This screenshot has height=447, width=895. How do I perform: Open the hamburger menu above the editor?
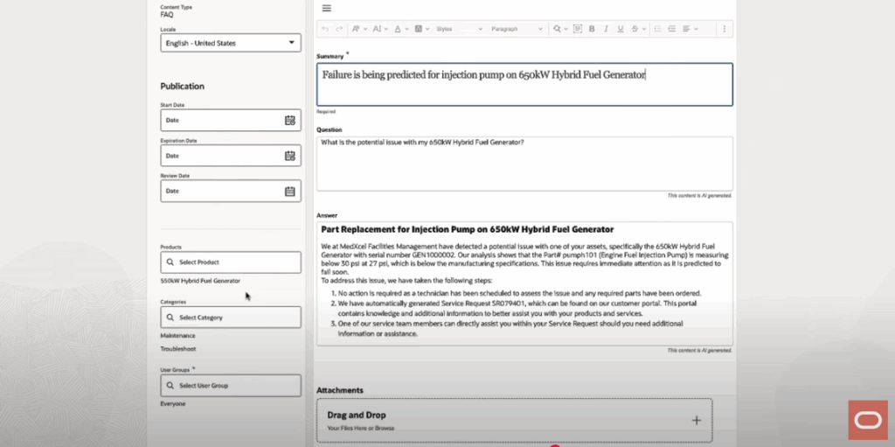[327, 8]
